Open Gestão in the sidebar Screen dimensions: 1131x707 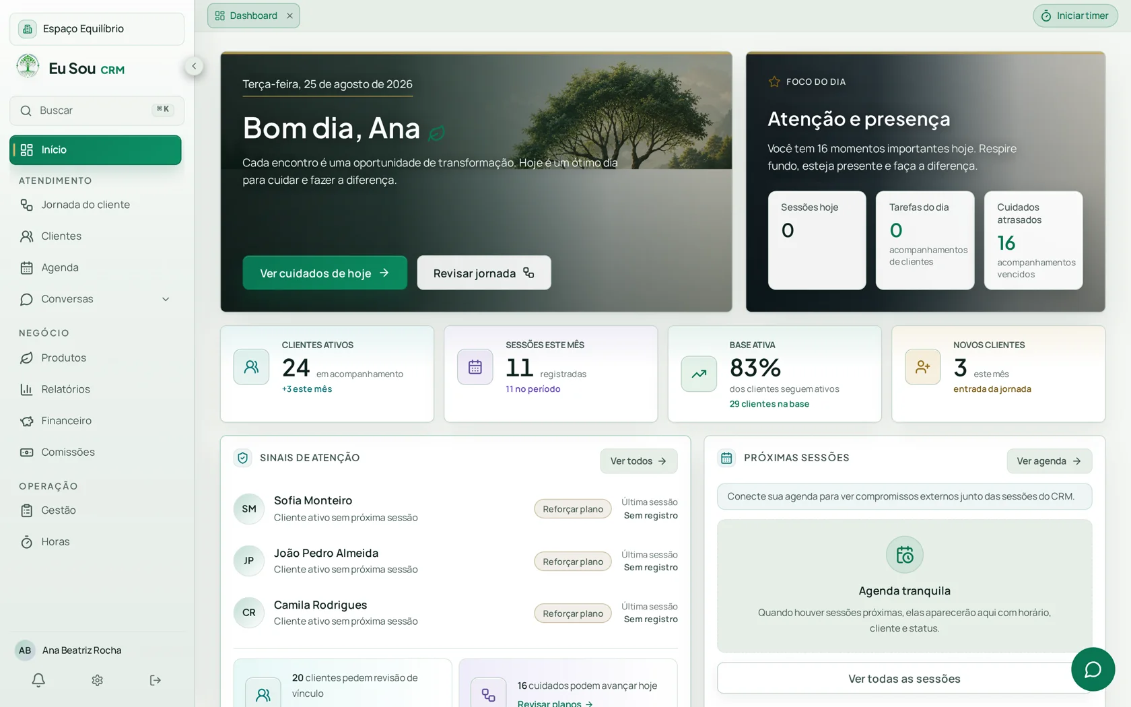pos(96,510)
